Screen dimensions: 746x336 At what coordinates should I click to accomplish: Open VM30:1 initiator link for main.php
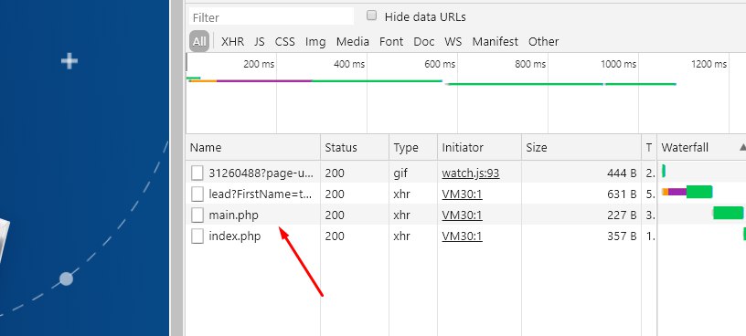pyautogui.click(x=462, y=215)
